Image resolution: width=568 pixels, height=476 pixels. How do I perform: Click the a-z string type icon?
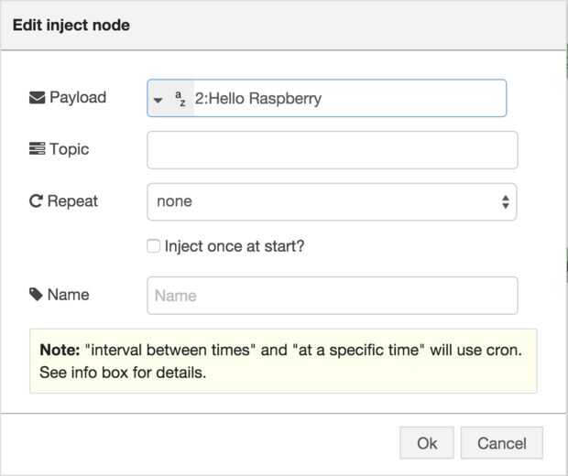(180, 99)
